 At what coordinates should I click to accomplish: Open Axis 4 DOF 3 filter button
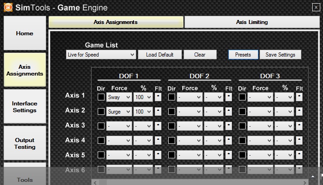(x=299, y=141)
